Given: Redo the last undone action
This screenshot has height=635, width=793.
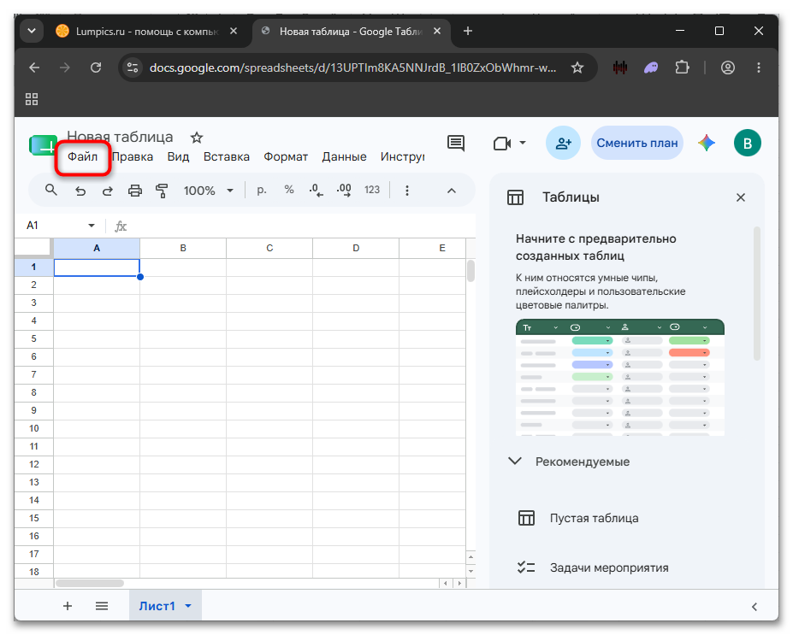Looking at the screenshot, I should pos(107,191).
